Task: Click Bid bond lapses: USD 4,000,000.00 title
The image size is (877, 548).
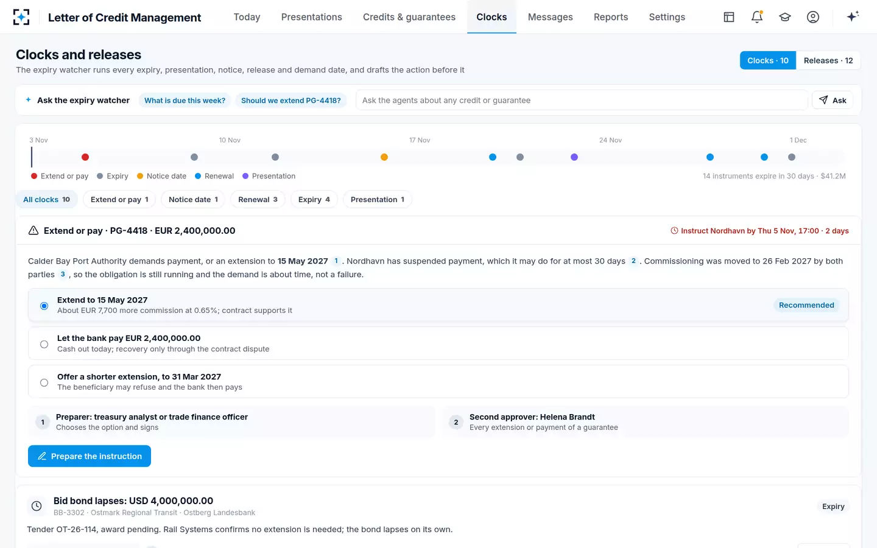Action: 133,501
